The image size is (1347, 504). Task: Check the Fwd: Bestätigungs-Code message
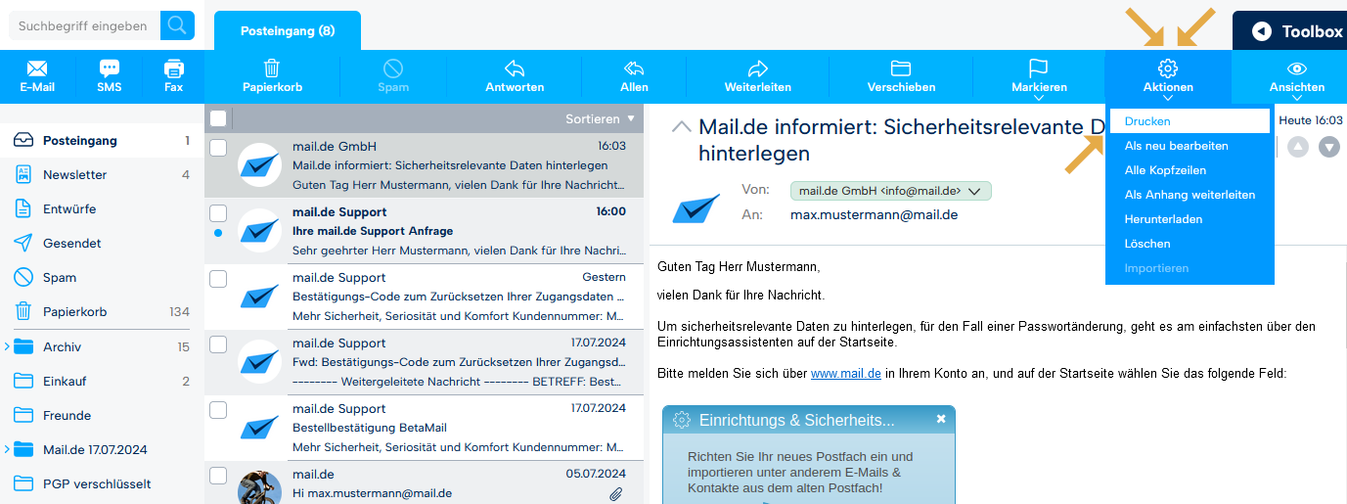click(218, 344)
